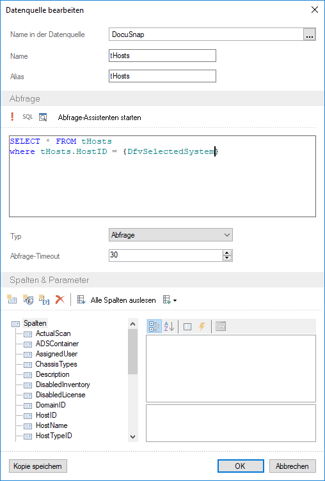325x481 pixels.
Task: Select ADSContainer column in tree
Action: 57,344
